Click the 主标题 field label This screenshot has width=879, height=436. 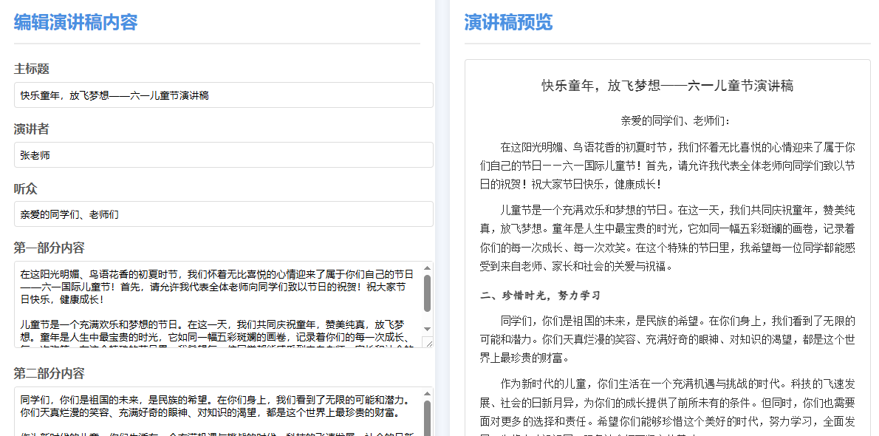(x=32, y=69)
